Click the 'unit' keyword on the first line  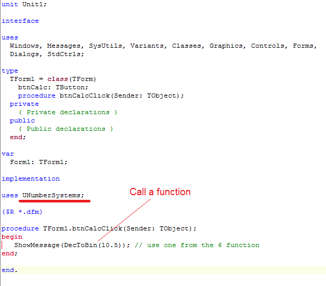click(10, 4)
